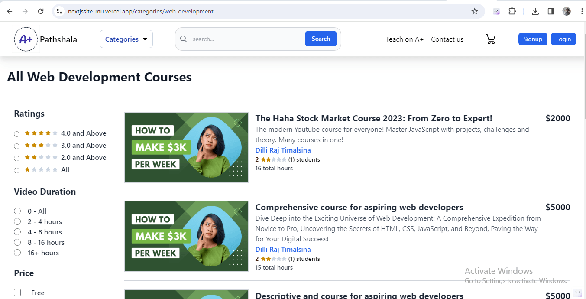Screen dimensions: 586x299
Task: Click the magnifier icon in search box
Action: point(184,39)
